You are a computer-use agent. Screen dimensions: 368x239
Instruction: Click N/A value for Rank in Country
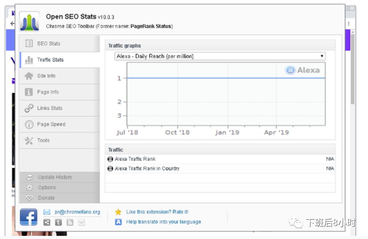tap(330, 169)
